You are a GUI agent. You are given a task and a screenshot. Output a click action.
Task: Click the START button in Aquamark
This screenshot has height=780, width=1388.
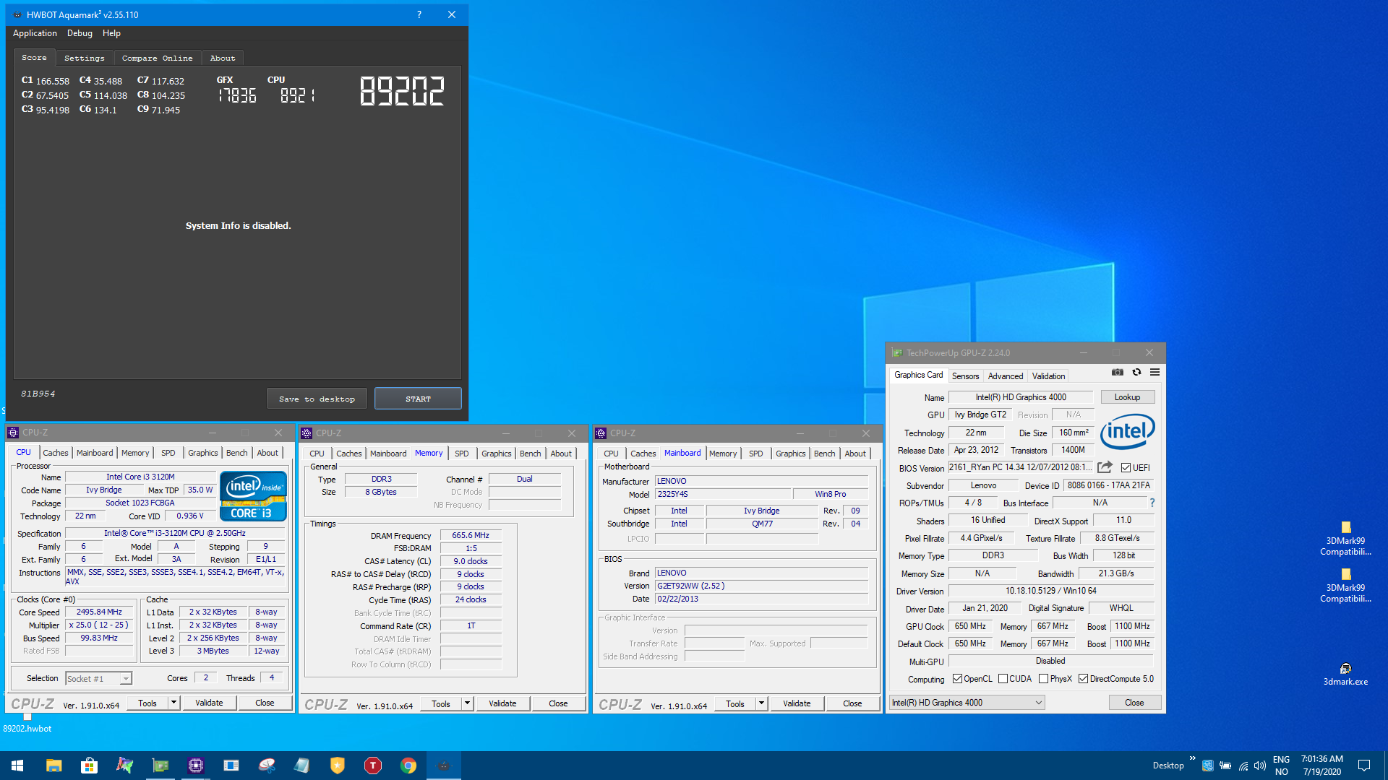pyautogui.click(x=418, y=399)
